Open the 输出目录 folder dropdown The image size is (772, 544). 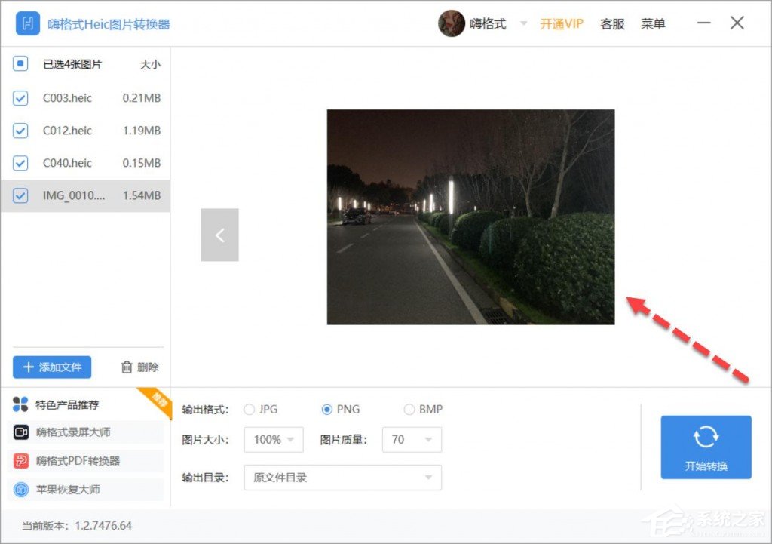pos(342,478)
